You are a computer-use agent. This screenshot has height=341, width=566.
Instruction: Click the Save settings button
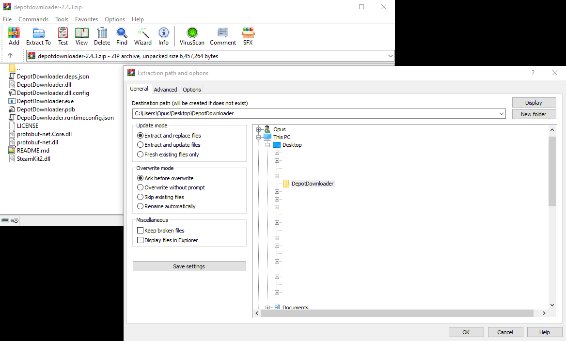click(x=189, y=266)
